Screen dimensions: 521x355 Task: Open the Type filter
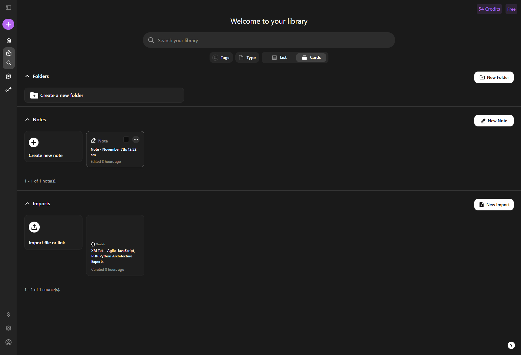(247, 58)
